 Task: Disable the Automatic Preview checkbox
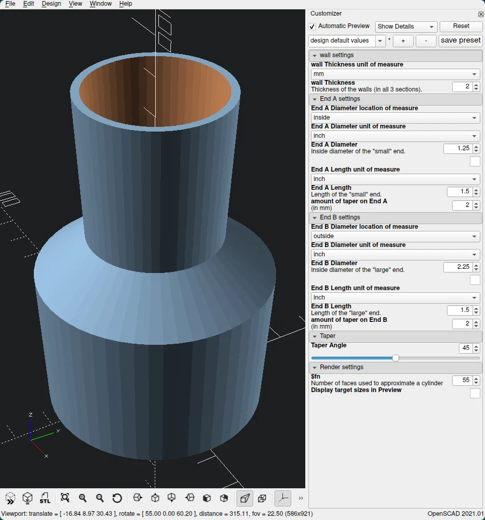tap(312, 27)
